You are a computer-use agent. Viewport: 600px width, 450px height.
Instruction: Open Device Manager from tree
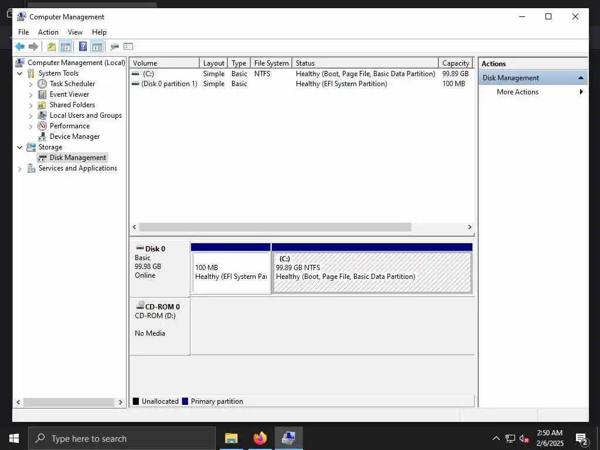pyautogui.click(x=74, y=137)
